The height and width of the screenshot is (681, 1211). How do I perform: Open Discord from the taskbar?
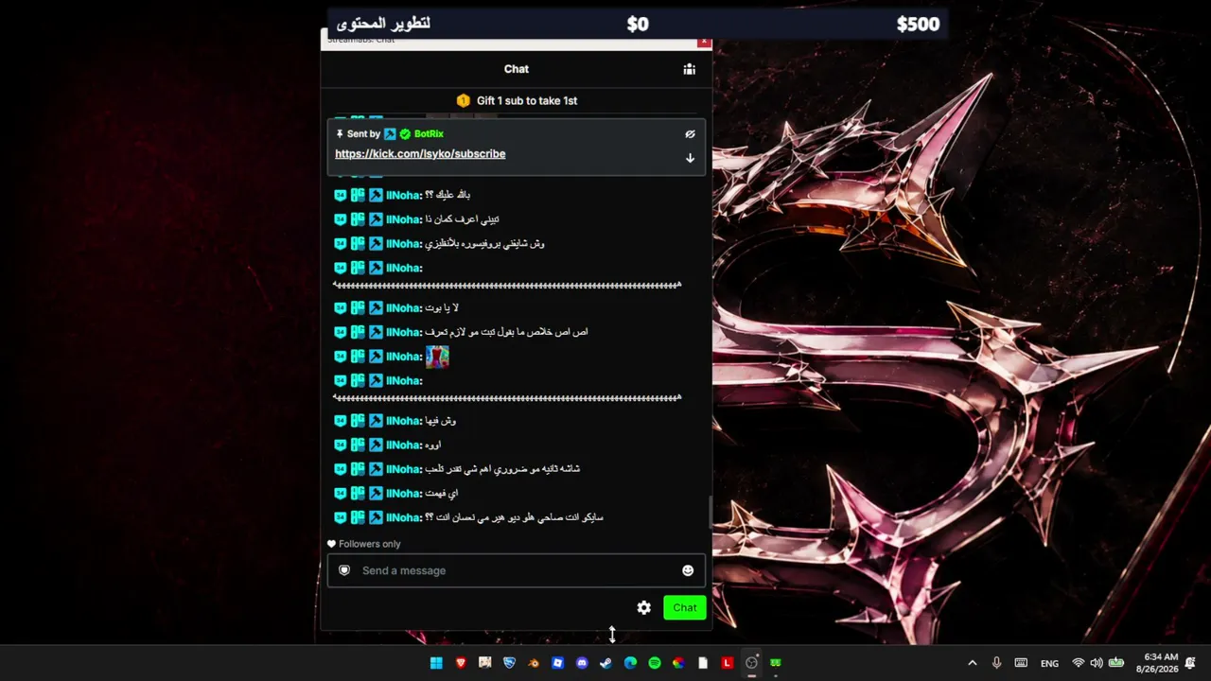(x=582, y=663)
